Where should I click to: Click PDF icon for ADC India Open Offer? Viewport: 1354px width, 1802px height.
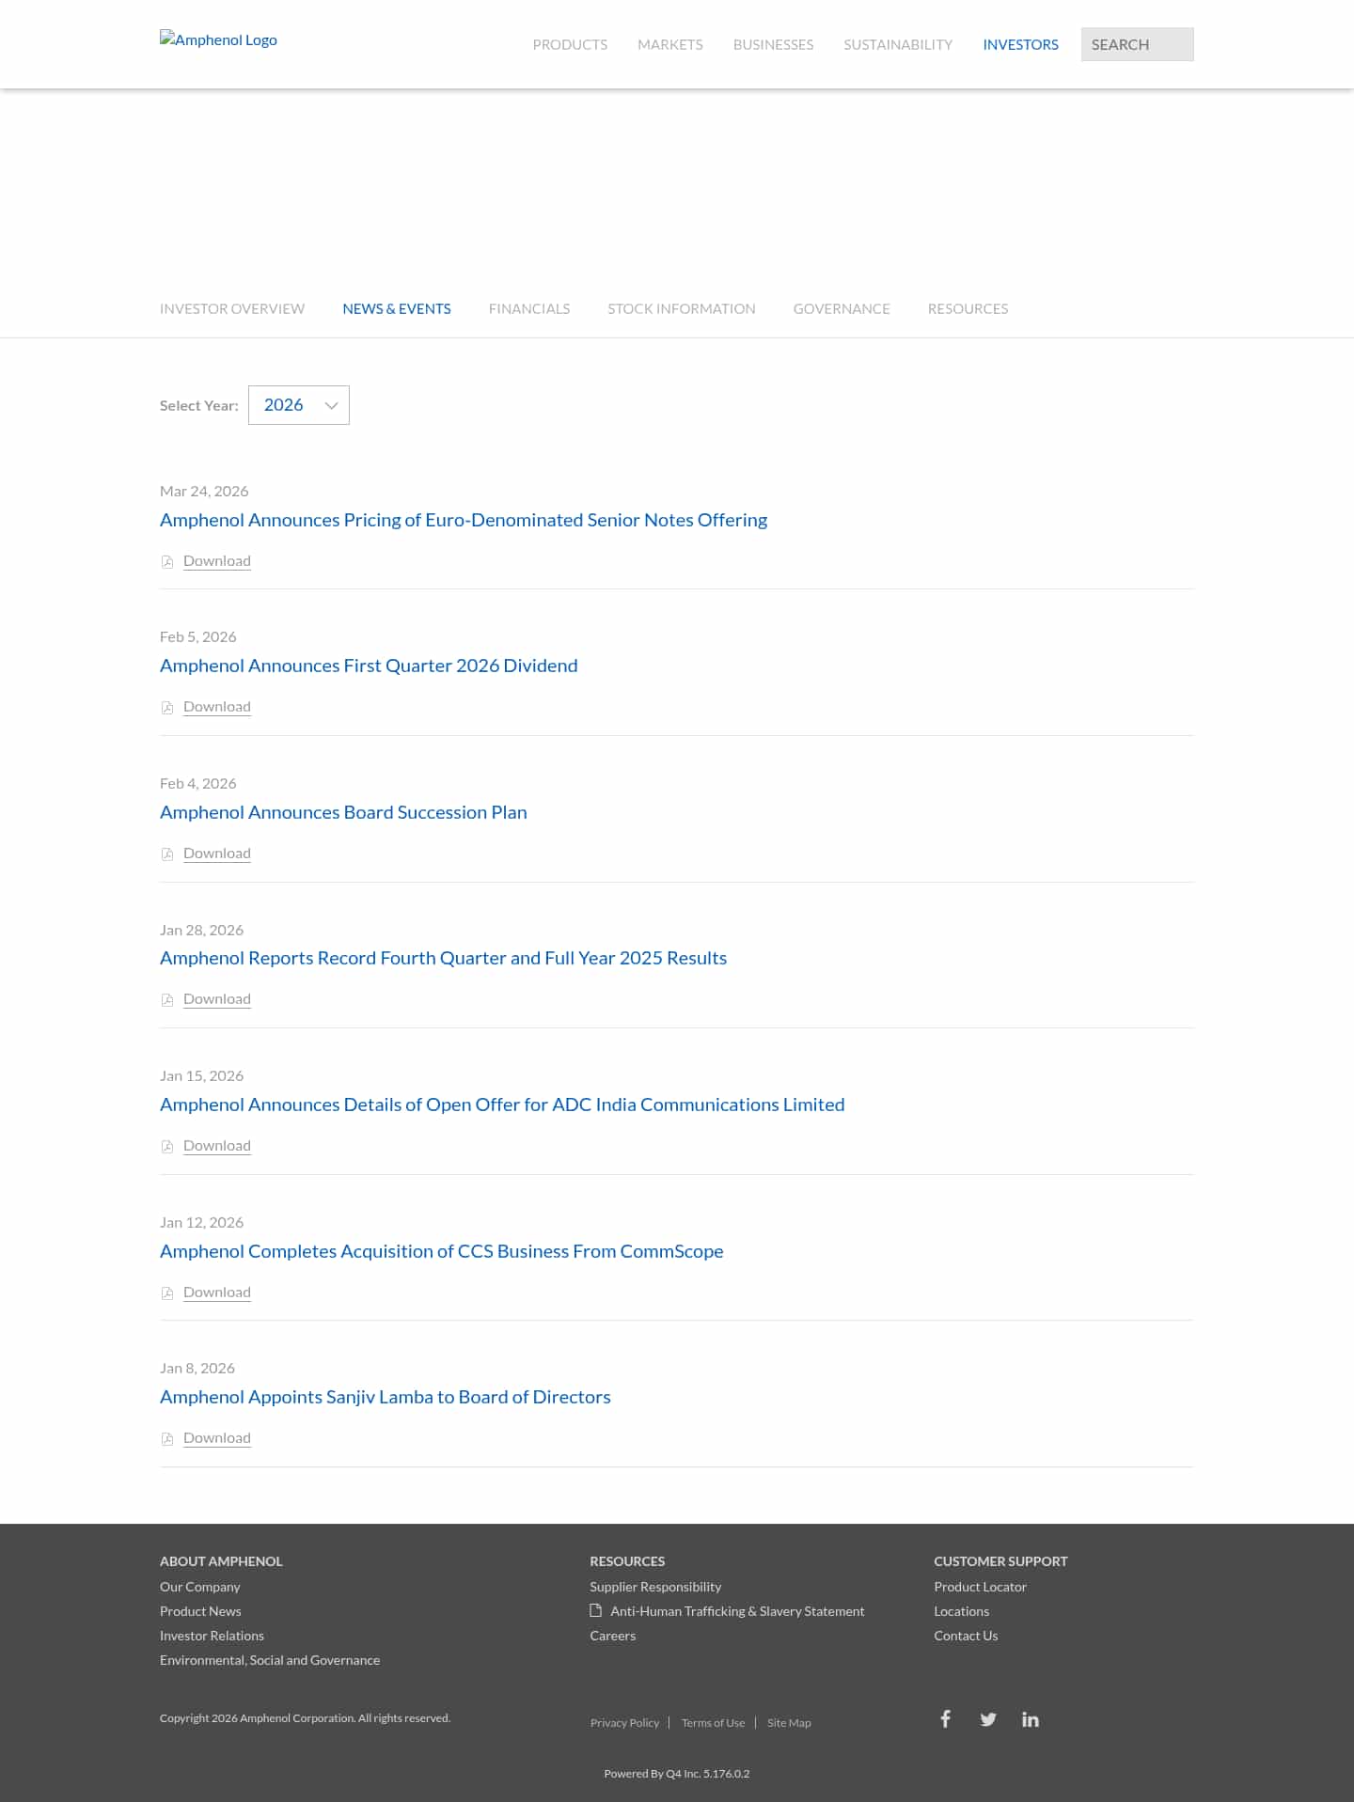click(x=167, y=1147)
